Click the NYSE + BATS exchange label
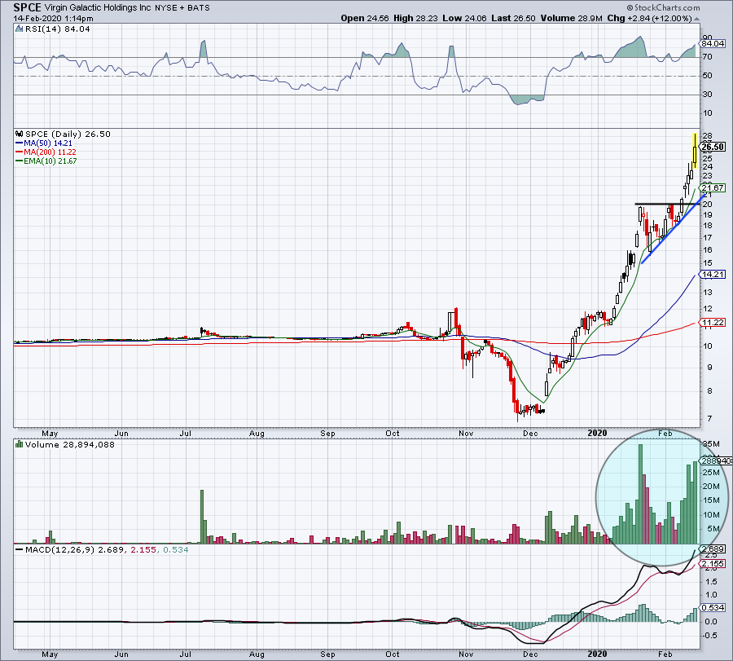This screenshot has width=733, height=661. tap(182, 8)
